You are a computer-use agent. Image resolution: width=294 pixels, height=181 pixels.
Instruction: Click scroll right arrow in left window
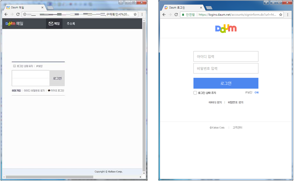140,177
